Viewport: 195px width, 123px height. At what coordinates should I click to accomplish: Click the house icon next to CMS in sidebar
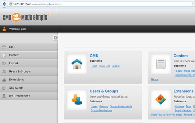click(x=4, y=47)
